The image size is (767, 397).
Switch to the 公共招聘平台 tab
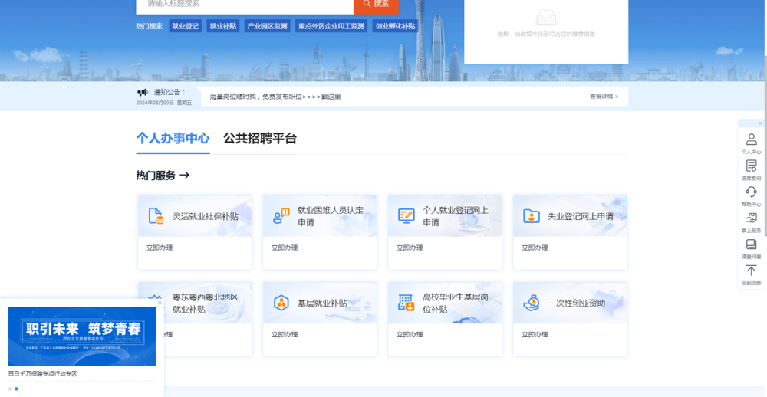pyautogui.click(x=259, y=139)
